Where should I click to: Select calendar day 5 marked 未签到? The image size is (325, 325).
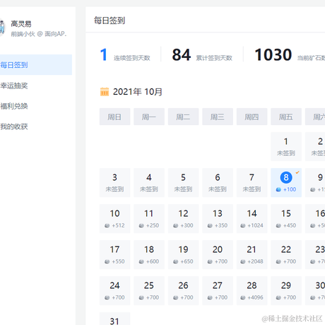point(183,182)
